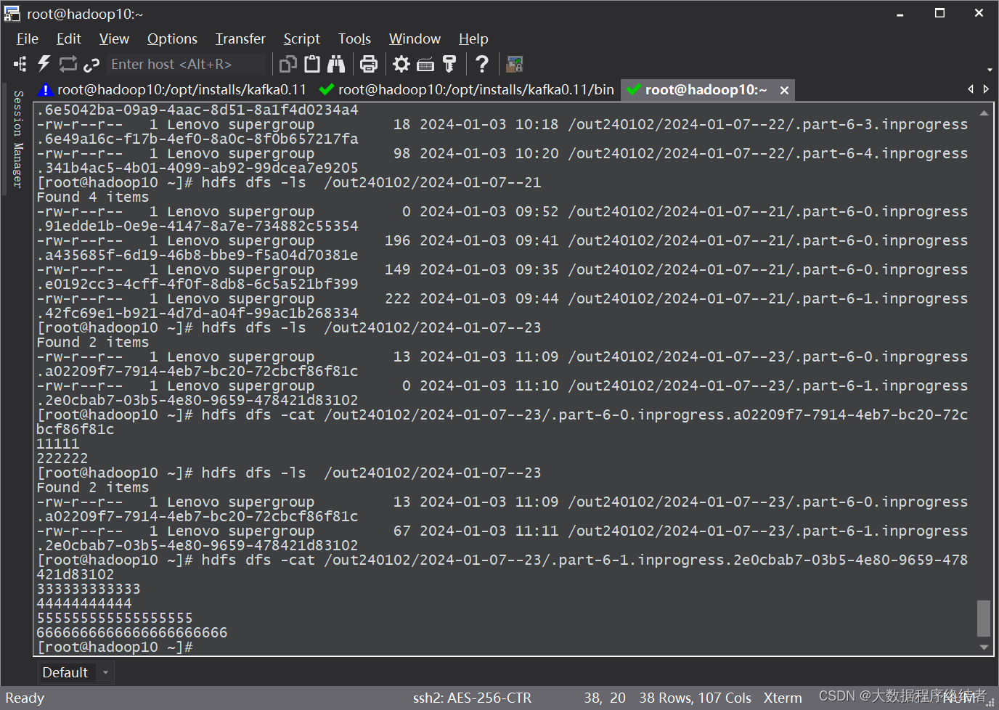Click the '.42fc69e1-b921-4d7d-a04f-99ac1b268334' line

(197, 313)
